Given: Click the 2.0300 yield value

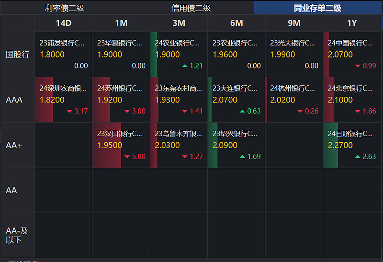Looking at the screenshot, I should click(167, 146).
